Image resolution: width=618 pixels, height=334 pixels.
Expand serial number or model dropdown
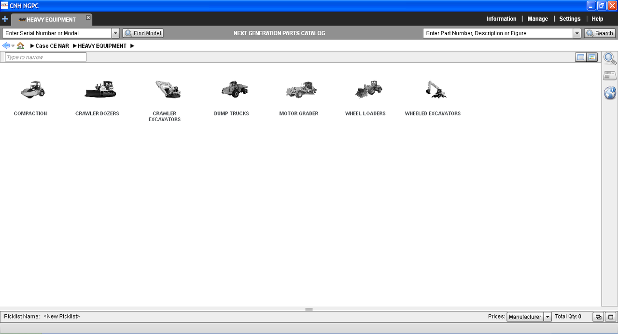(x=115, y=33)
